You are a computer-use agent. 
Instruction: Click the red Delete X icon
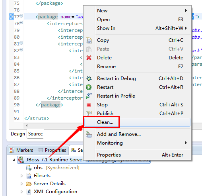89,58
